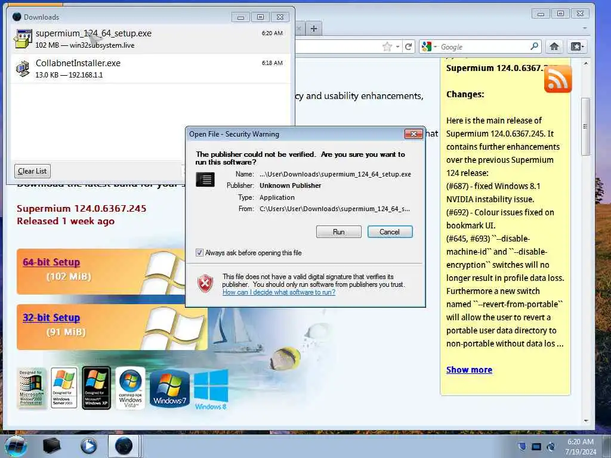
Task: Minimize the Downloads window
Action: pyautogui.click(x=240, y=17)
